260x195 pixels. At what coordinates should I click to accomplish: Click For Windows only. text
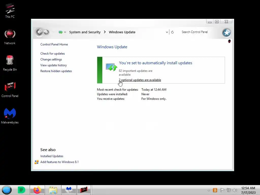154,99
